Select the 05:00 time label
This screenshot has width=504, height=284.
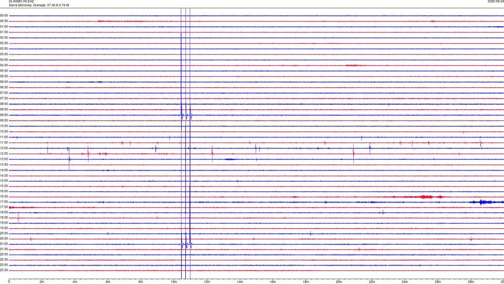tap(4, 71)
